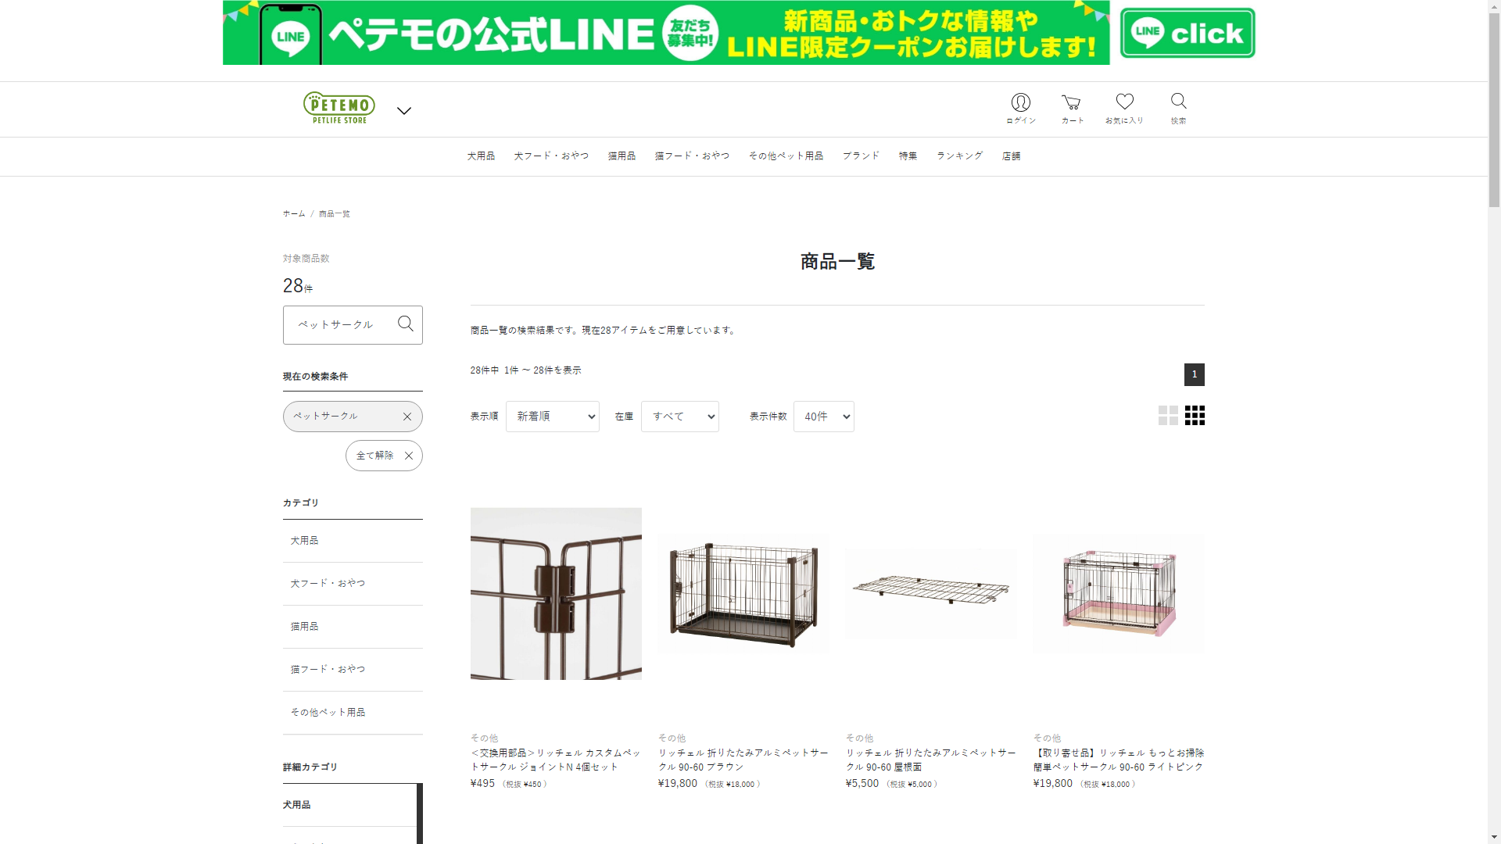Open the 表示件数 items-per-page dropdown
Screen dimensions: 1501x844
click(824, 417)
